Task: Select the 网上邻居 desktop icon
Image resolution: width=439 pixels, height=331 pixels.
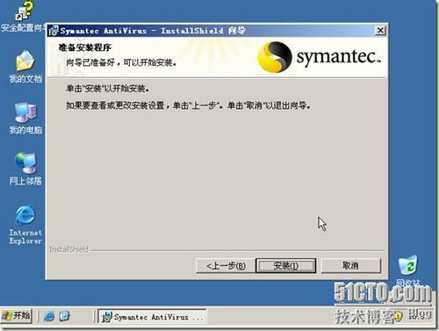Action: coord(25,169)
